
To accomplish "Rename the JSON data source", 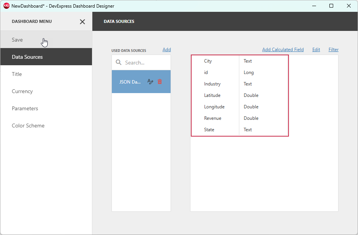I will pyautogui.click(x=150, y=81).
